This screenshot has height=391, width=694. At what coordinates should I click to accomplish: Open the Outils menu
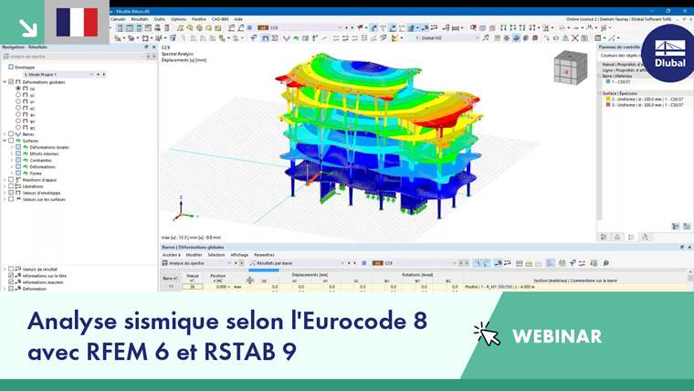[x=159, y=19]
